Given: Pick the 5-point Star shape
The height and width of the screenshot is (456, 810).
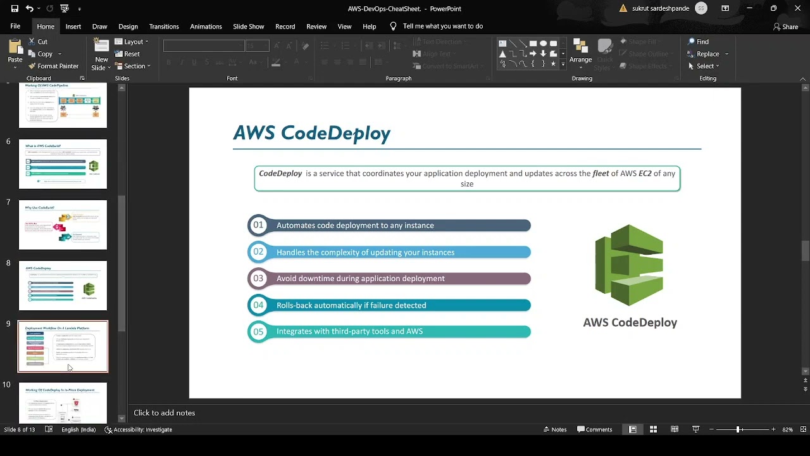Looking at the screenshot, I should (553, 64).
